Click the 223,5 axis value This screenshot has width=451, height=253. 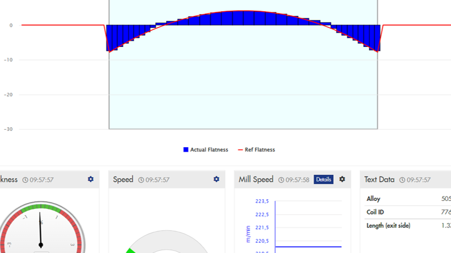[x=262, y=201]
